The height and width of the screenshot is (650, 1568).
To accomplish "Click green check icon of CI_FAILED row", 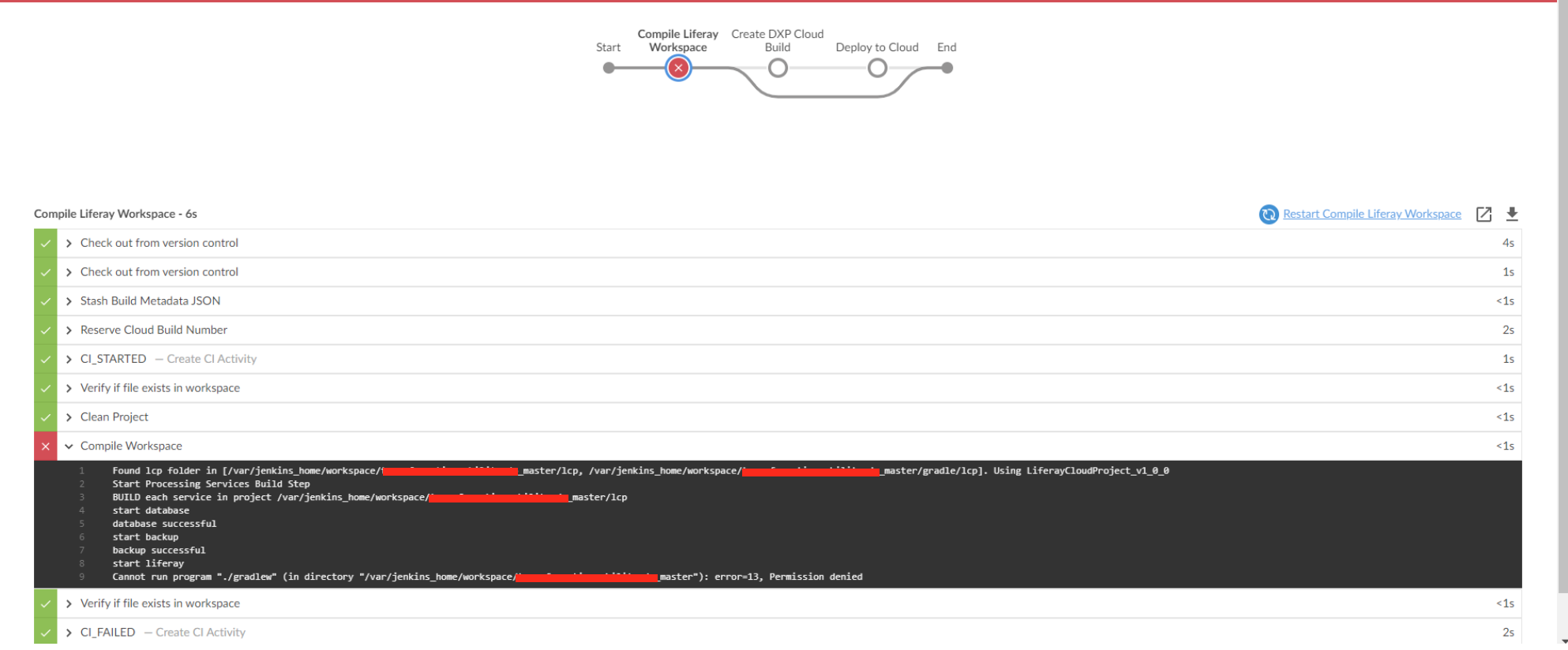I will click(x=45, y=633).
